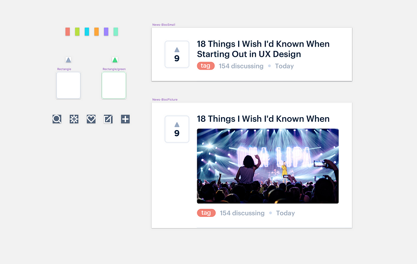Upvote in the News-BlocSmall card

tap(177, 54)
